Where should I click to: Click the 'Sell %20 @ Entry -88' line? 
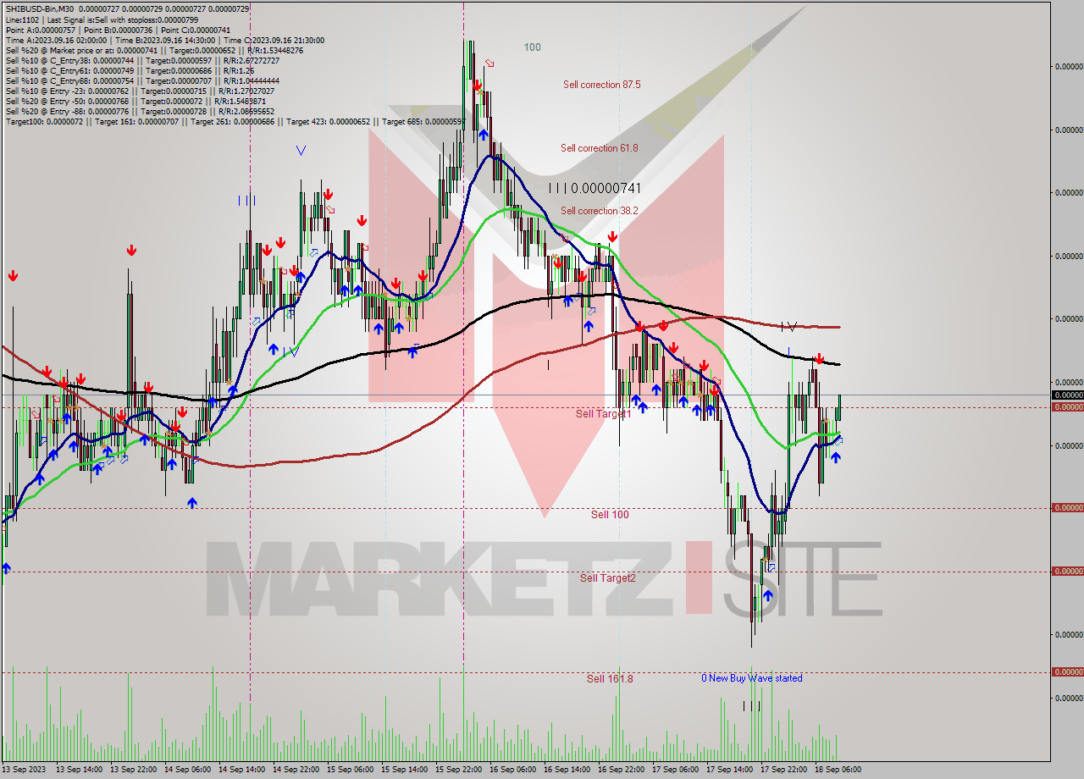coord(140,111)
